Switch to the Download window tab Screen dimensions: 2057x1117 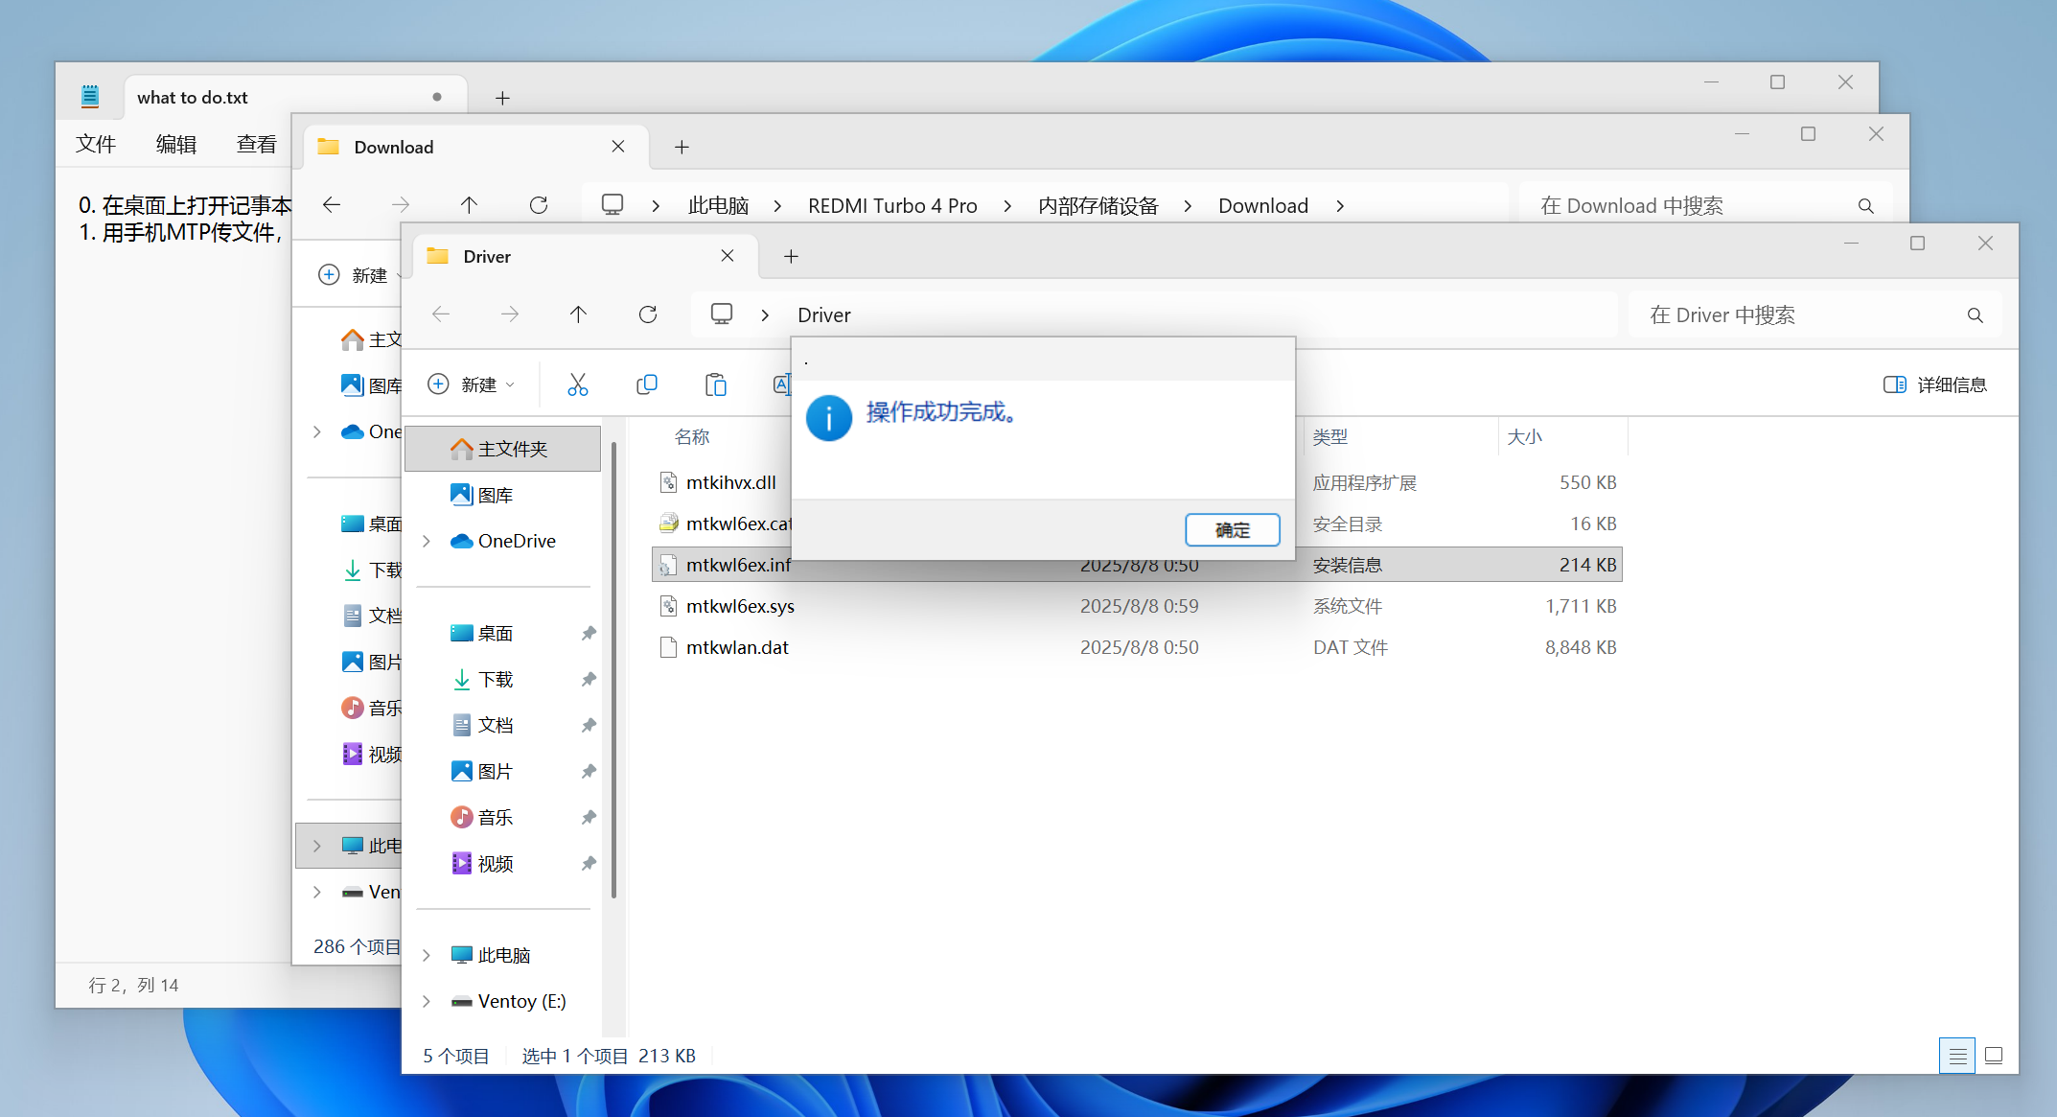click(x=394, y=147)
